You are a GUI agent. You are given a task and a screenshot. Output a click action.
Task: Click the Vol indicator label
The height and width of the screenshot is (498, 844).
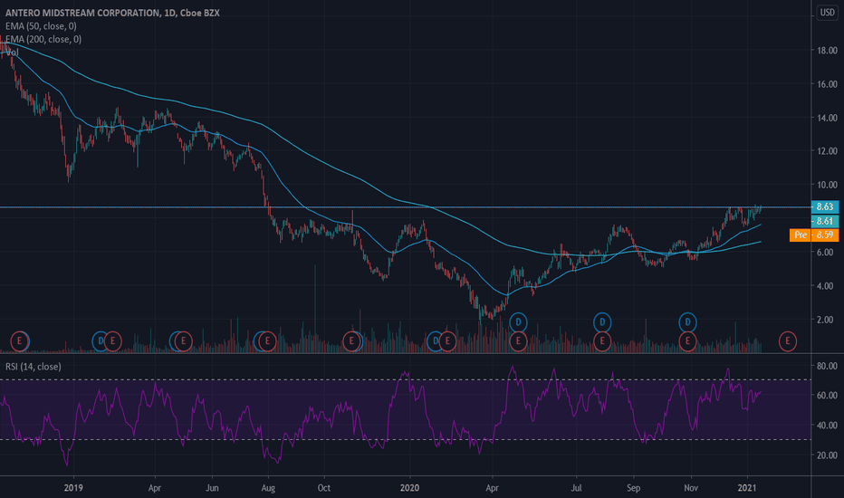pos(12,53)
